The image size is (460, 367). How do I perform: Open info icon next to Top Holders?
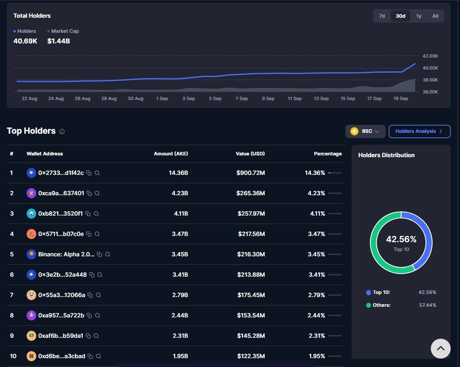click(62, 131)
